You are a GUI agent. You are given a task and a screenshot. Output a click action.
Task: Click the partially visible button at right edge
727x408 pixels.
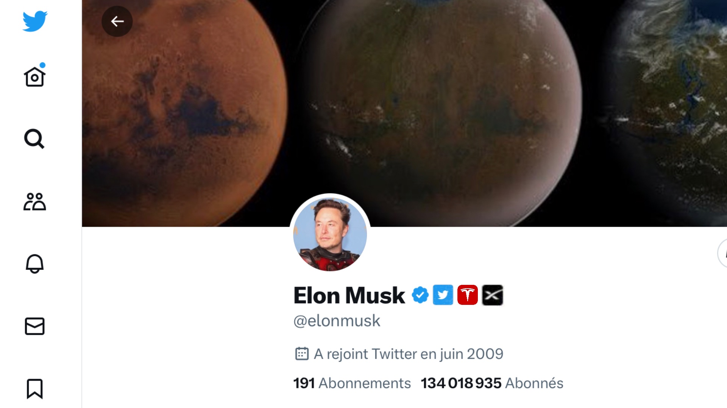pos(722,253)
